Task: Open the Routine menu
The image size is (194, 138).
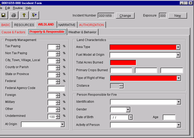Action: click(18, 8)
